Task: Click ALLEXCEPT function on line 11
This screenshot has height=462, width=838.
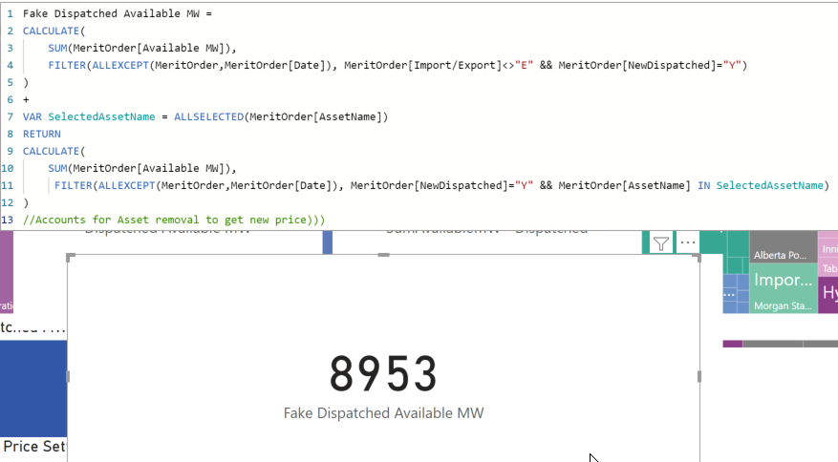Action: click(127, 185)
